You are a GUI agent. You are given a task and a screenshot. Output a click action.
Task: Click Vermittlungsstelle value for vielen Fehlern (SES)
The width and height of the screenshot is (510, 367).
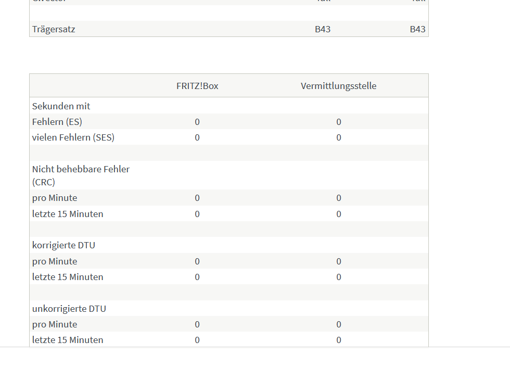coord(339,137)
